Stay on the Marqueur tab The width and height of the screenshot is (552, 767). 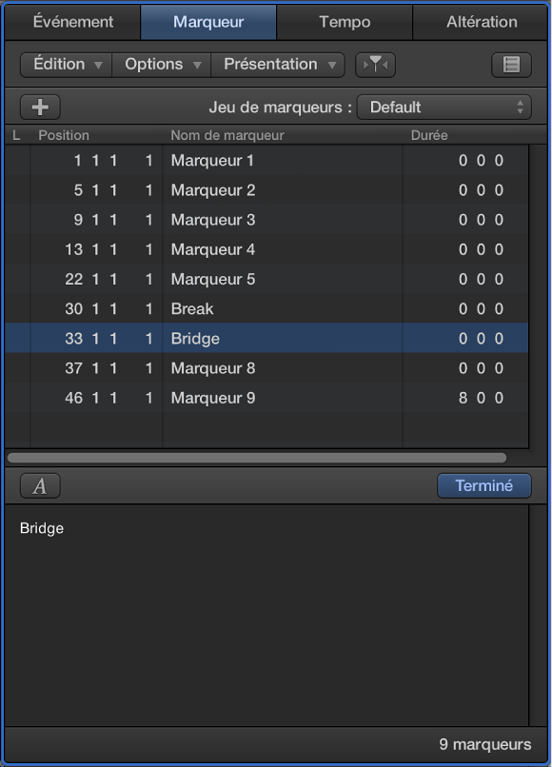point(208,21)
